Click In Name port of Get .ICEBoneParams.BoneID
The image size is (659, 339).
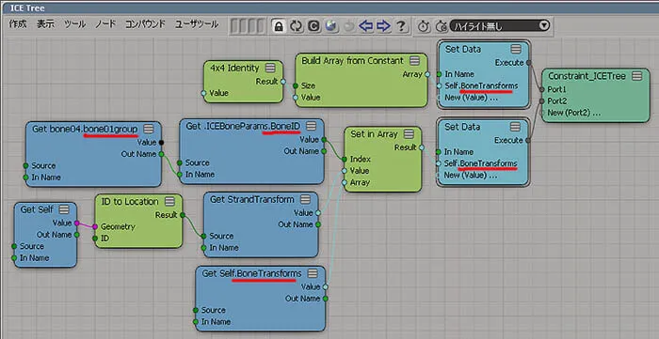click(x=180, y=175)
